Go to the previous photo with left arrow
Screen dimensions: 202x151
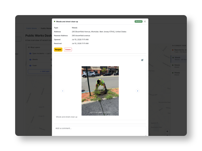click(x=62, y=91)
